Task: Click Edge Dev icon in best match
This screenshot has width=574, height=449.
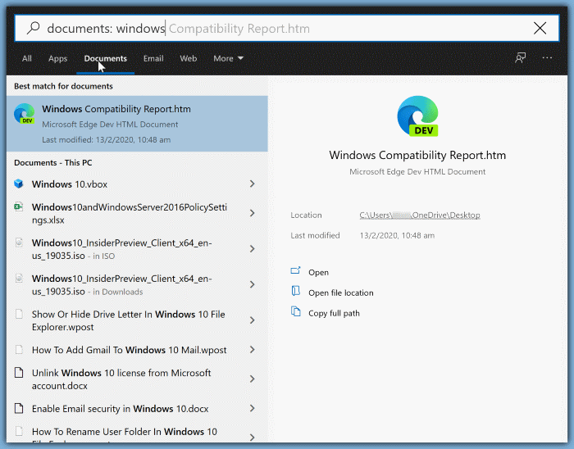Action: [x=24, y=114]
